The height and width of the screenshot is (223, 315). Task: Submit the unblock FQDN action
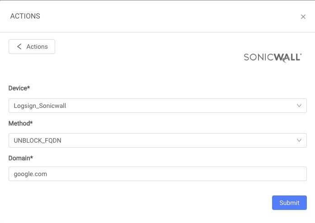click(289, 203)
